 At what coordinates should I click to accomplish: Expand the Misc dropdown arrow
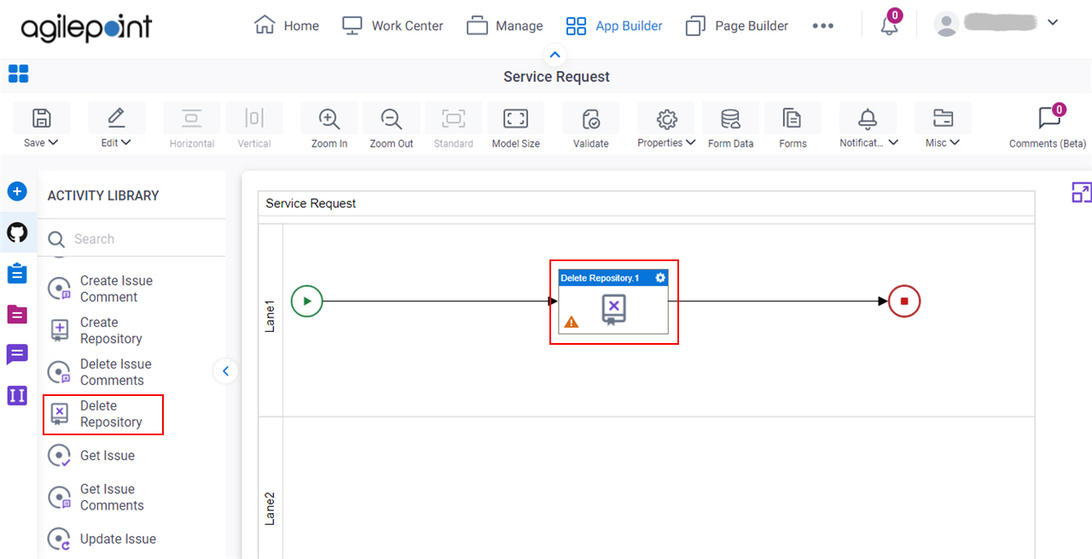[955, 143]
